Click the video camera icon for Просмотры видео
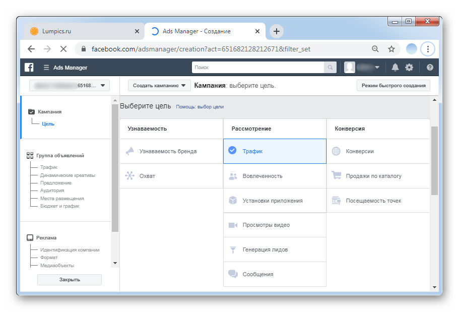Image resolution: width=459 pixels, height=312 pixels. [x=233, y=225]
